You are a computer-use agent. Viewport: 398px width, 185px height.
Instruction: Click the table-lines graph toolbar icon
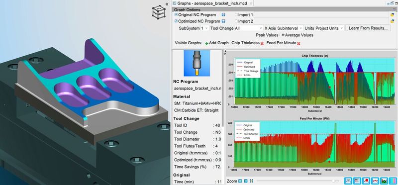pos(357,181)
